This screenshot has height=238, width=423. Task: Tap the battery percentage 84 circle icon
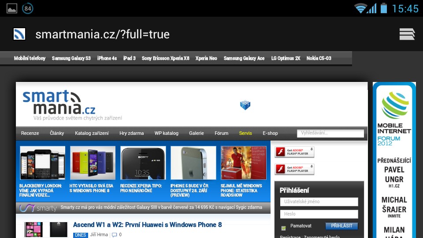pyautogui.click(x=27, y=8)
